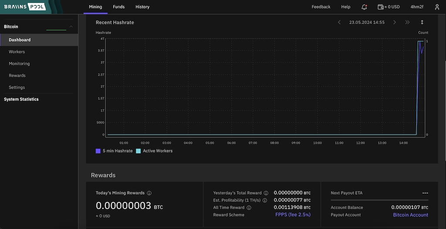
Task: Toggle 5 min Hashrate legend series
Action: point(114,151)
